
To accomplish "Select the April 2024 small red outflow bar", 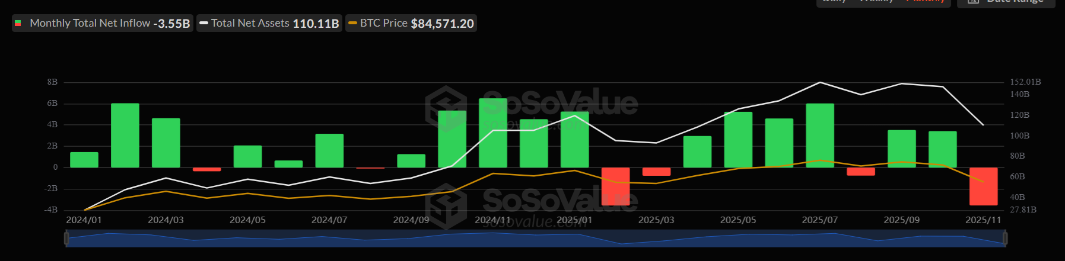I will pos(207,169).
